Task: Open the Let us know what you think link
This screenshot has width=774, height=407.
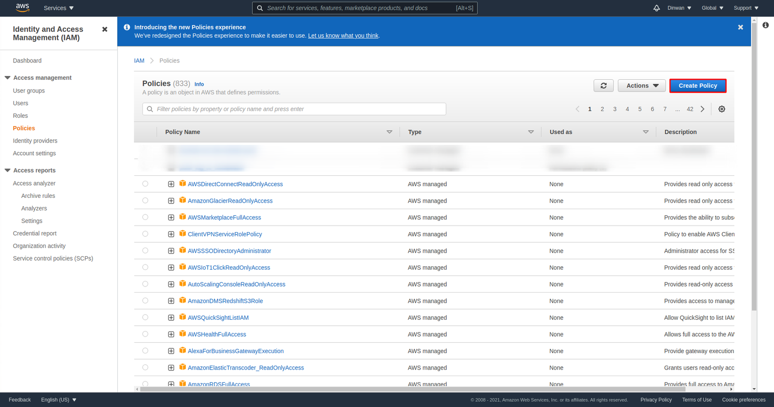Action: (x=343, y=36)
